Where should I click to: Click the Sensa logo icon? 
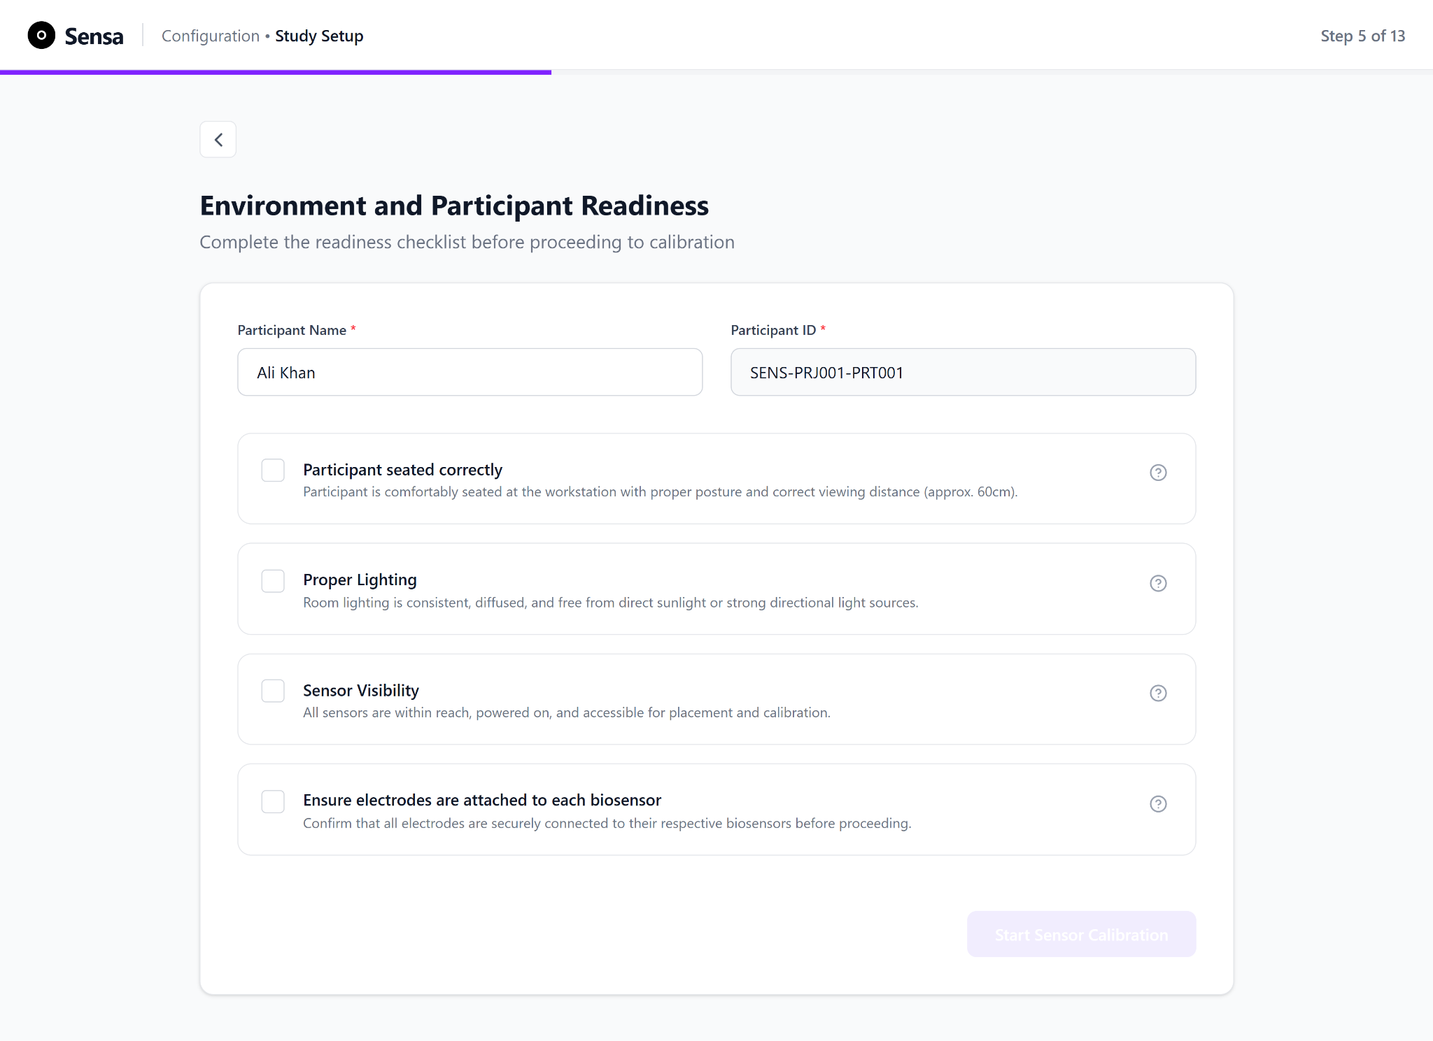[41, 35]
